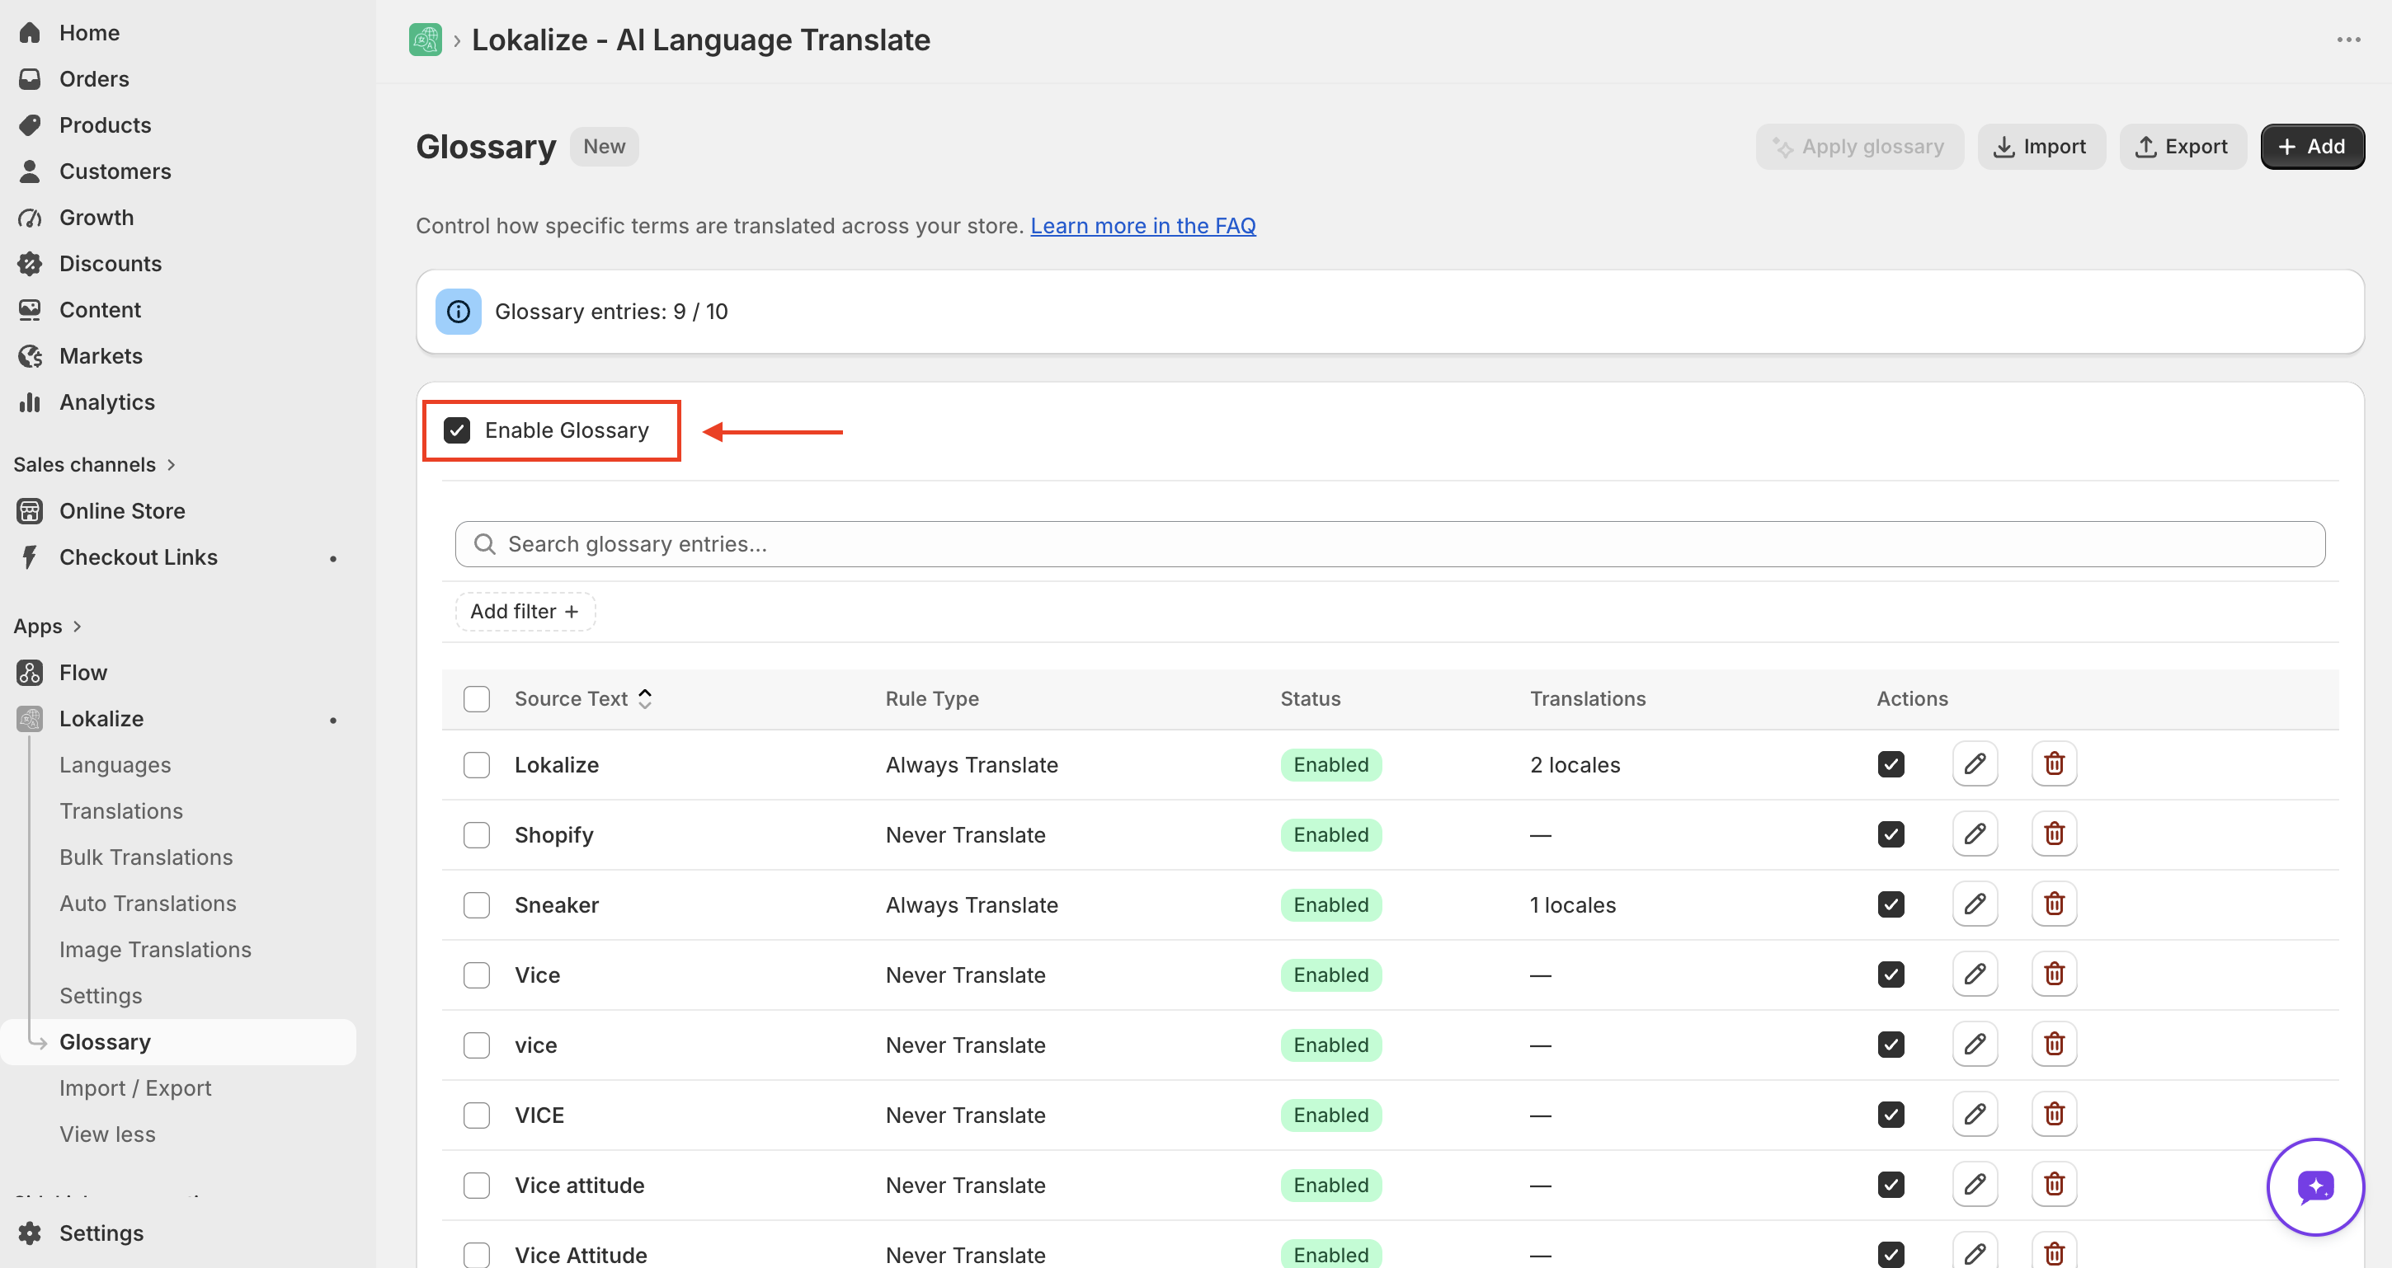Image resolution: width=2392 pixels, height=1268 pixels.
Task: Delete the Sneaker glossary entry
Action: [2053, 904]
